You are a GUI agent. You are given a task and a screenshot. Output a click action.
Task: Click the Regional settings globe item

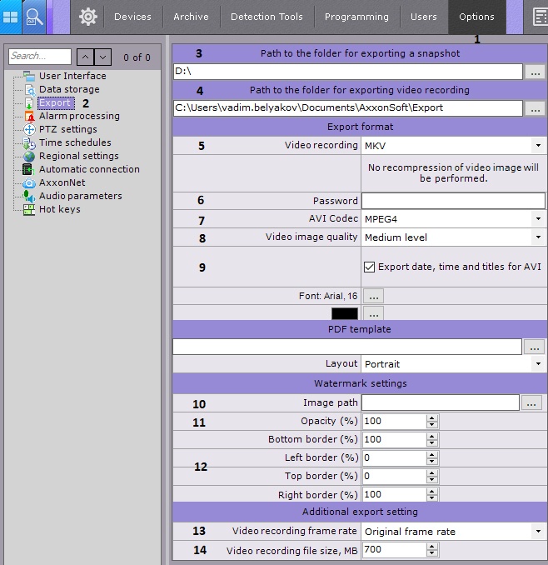click(78, 156)
